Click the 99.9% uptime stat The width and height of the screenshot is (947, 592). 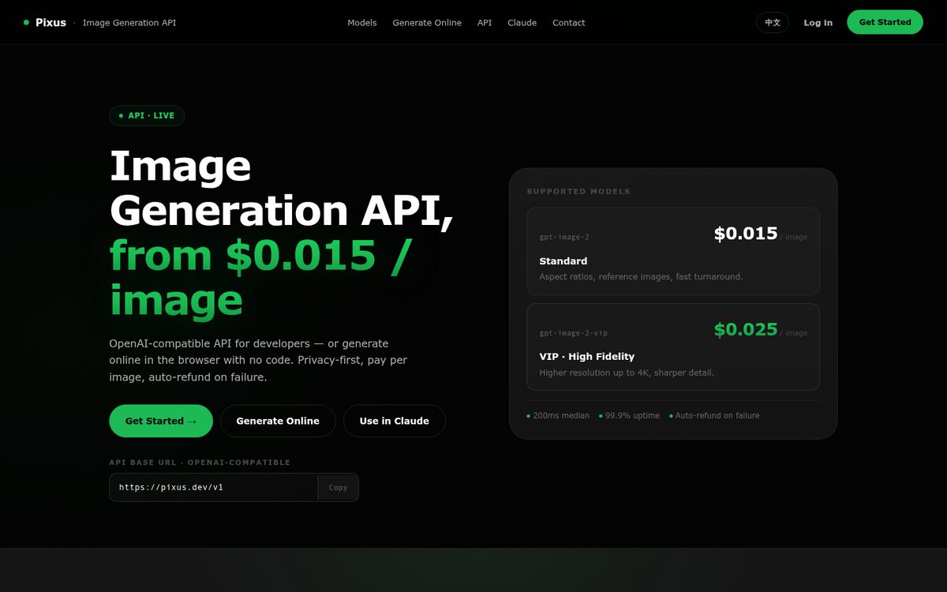click(629, 416)
